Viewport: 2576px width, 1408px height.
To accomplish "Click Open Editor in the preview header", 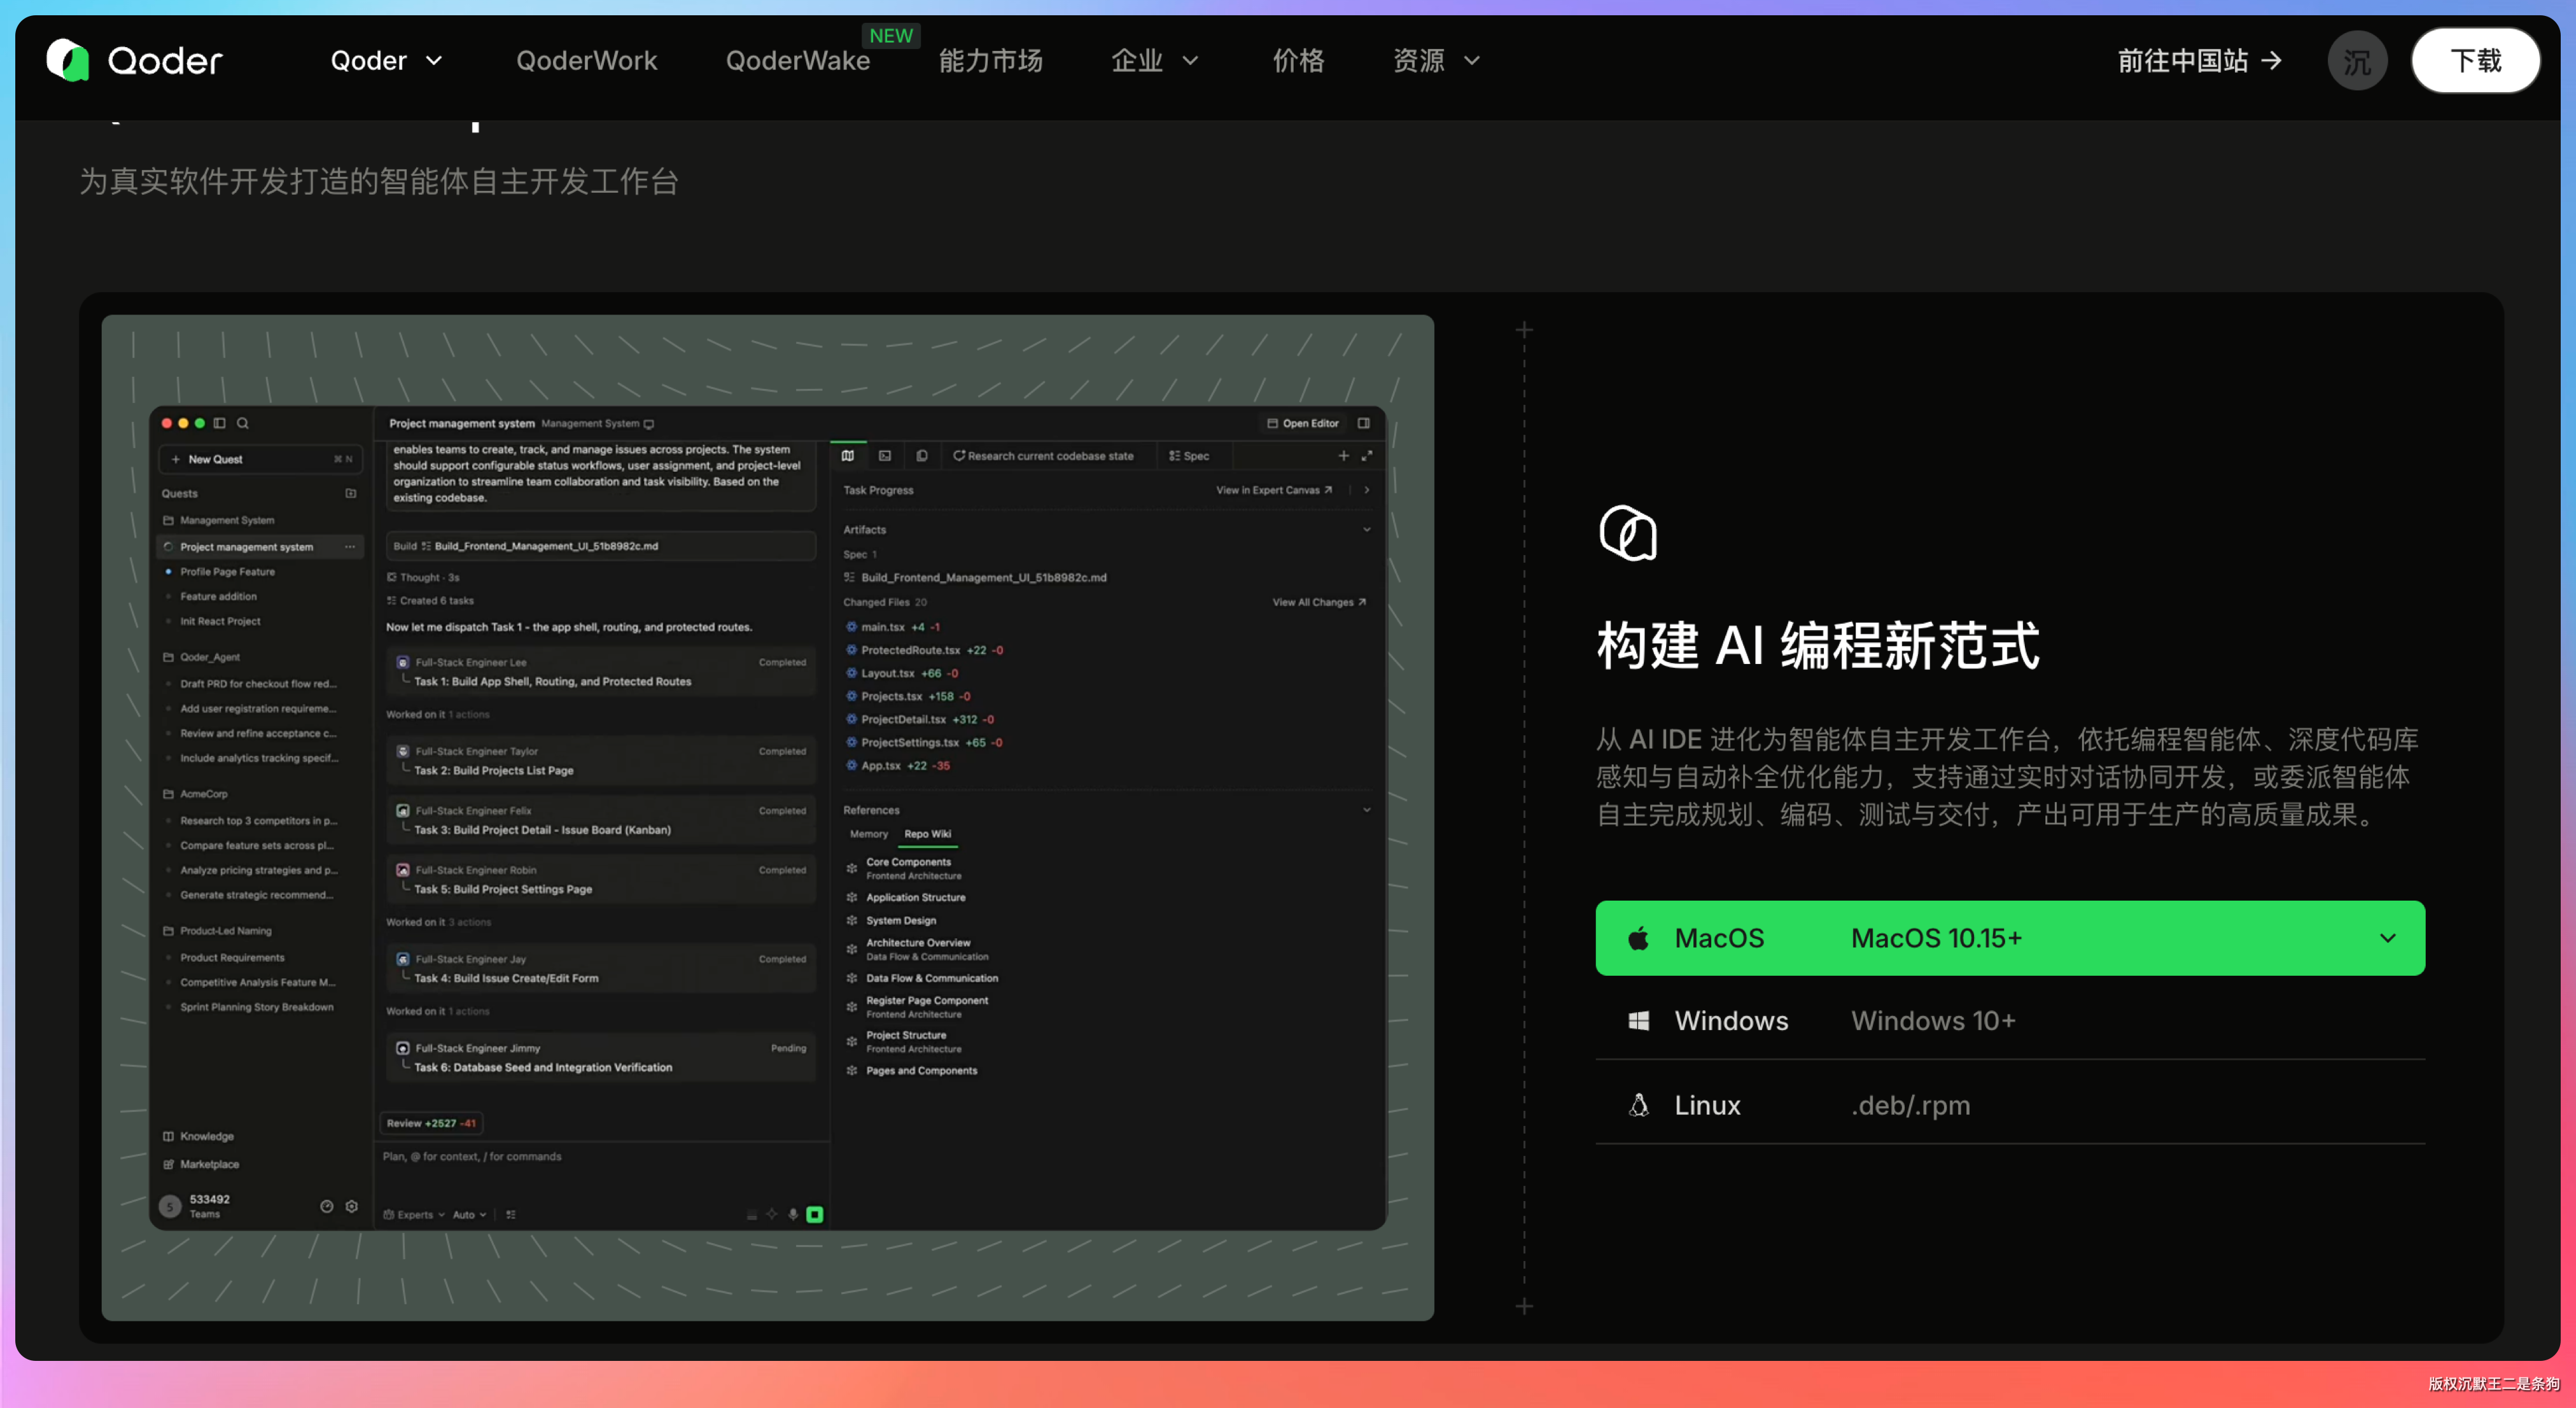I will 1302,423.
